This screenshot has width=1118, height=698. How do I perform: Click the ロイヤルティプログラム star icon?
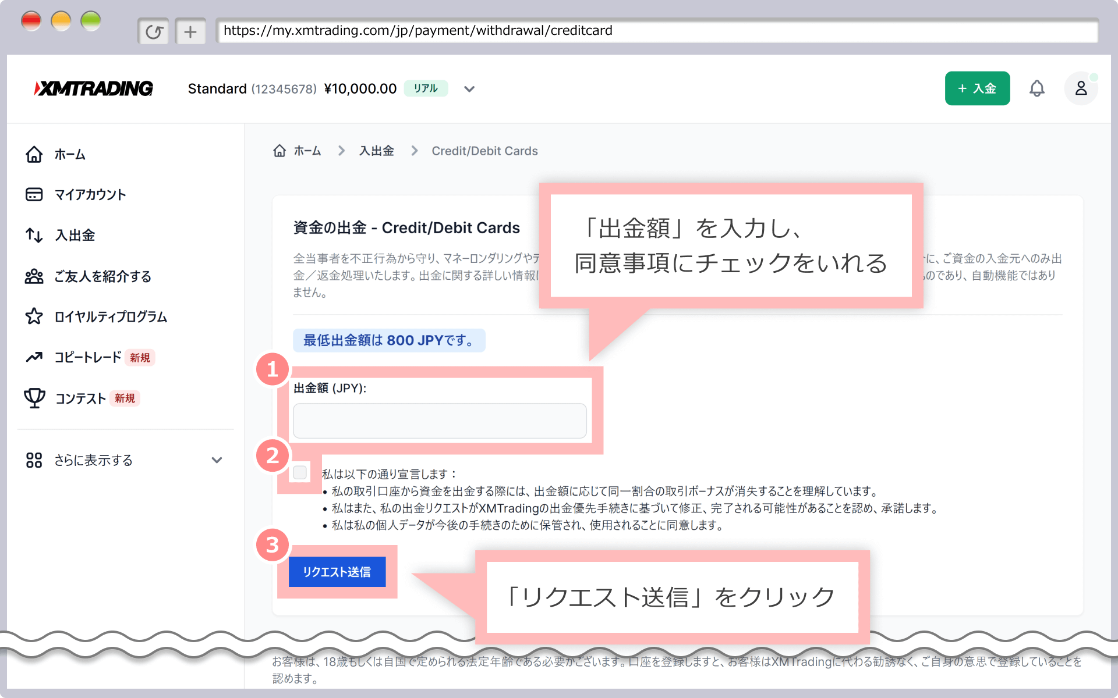(34, 316)
